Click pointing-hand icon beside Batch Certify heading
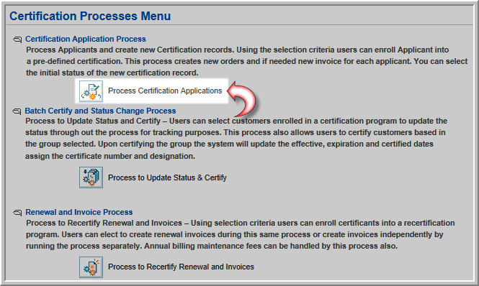The width and height of the screenshot is (479, 286). point(17,111)
